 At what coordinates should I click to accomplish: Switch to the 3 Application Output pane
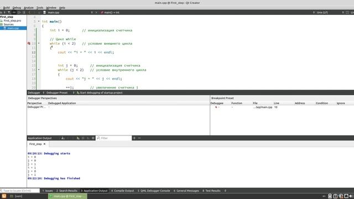tap(94, 191)
